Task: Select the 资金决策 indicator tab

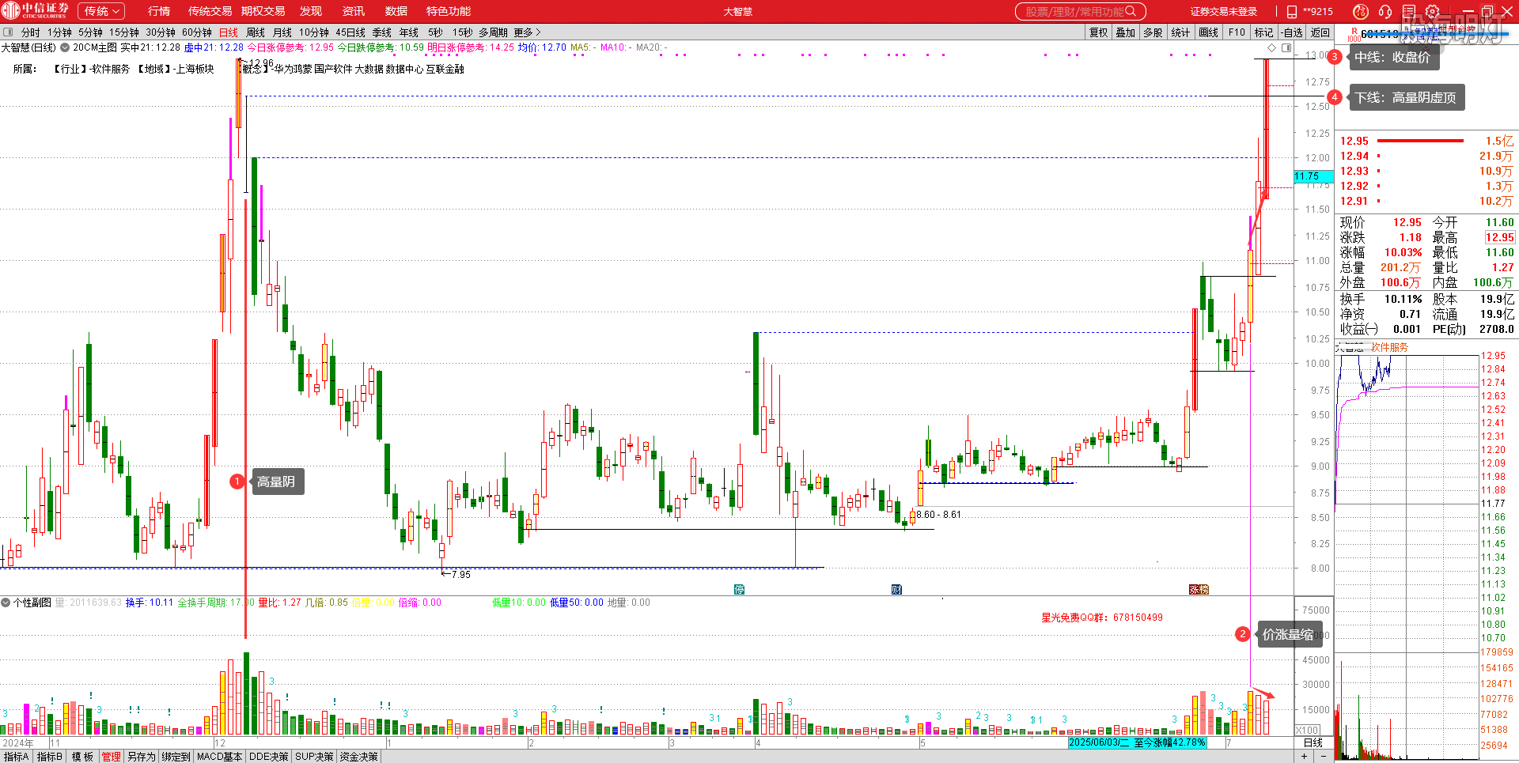Action: (359, 757)
